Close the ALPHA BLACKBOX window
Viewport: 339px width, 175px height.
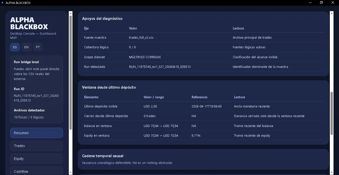click(333, 3)
